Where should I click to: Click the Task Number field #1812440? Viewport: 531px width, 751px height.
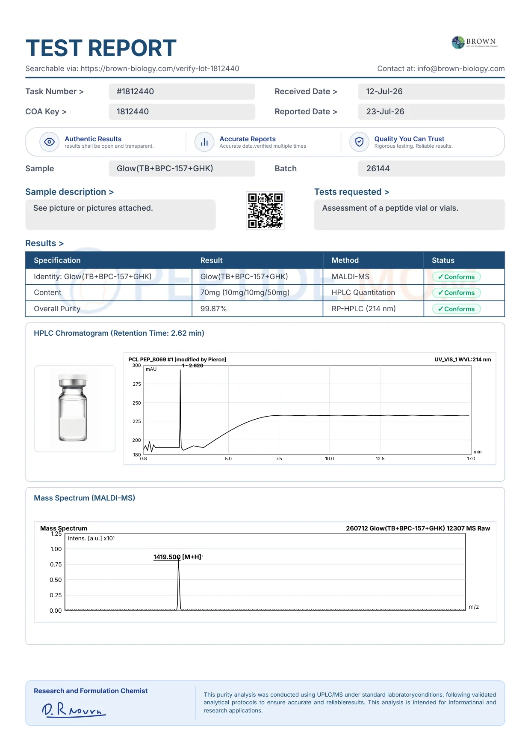pos(182,92)
